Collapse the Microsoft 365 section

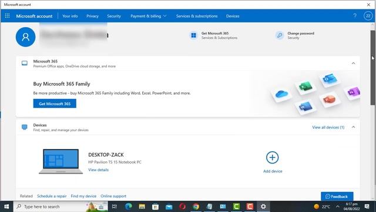pyautogui.click(x=353, y=64)
